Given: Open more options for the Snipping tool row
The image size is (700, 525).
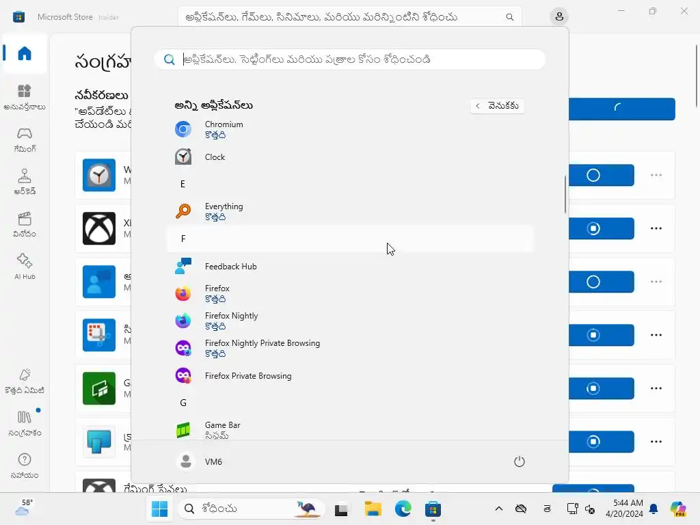Looking at the screenshot, I should 656,335.
